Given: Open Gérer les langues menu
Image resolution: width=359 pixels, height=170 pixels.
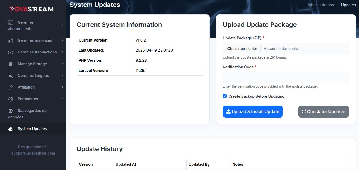Looking at the screenshot, I should 33,76.
